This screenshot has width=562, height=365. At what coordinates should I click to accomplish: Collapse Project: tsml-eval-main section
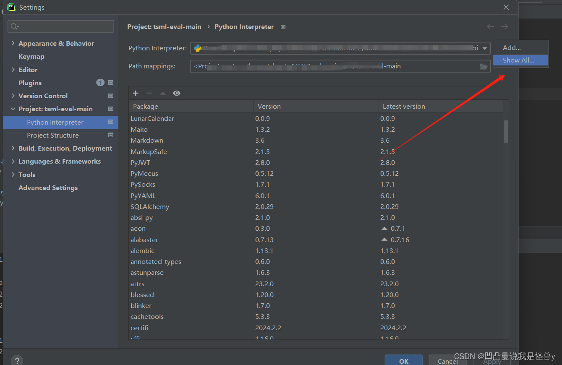point(13,109)
